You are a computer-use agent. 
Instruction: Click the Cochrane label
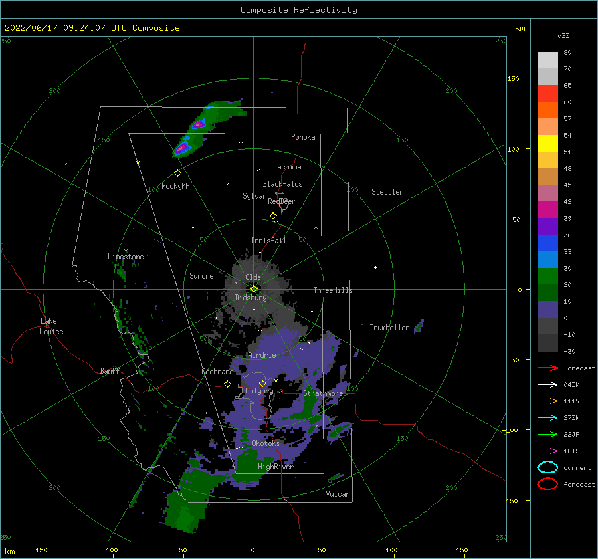(217, 372)
